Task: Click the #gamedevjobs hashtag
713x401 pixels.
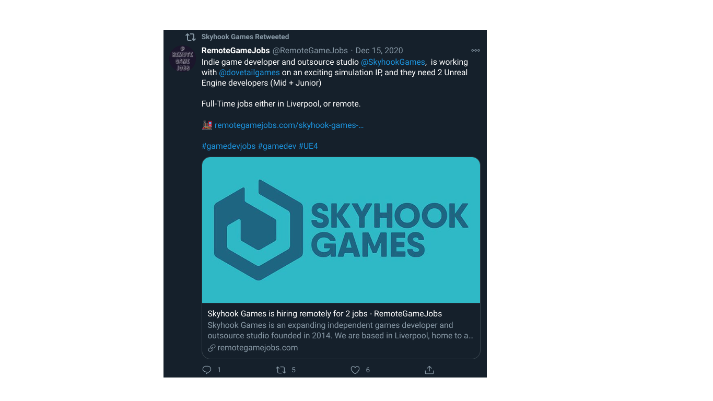Action: click(228, 146)
